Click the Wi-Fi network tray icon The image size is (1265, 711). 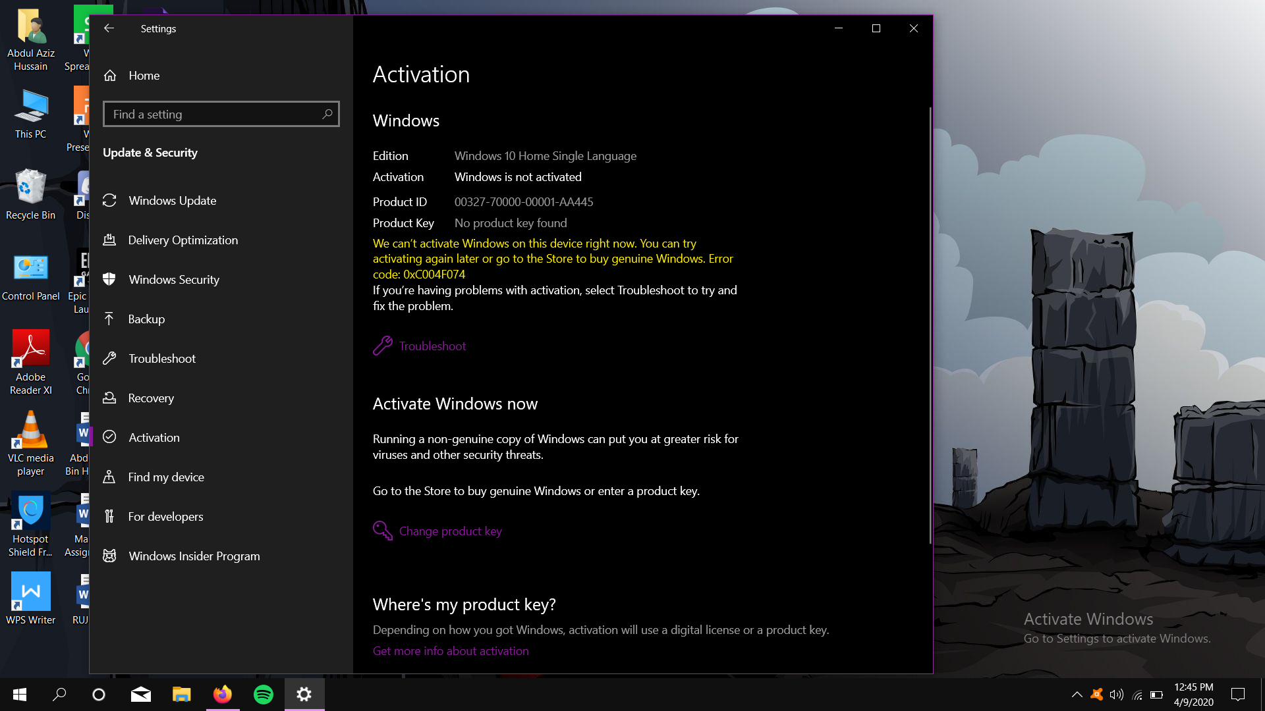[1137, 695]
